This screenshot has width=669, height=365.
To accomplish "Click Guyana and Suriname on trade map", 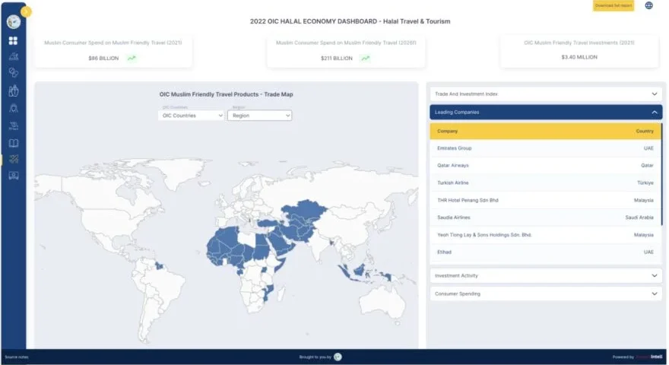I will pyautogui.click(x=159, y=266).
